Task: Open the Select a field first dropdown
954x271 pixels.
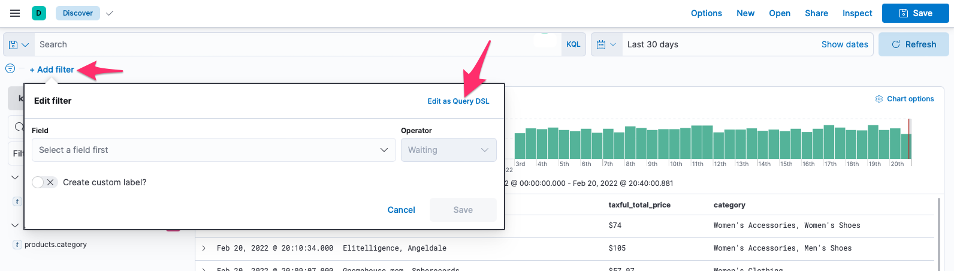Action: coord(213,150)
